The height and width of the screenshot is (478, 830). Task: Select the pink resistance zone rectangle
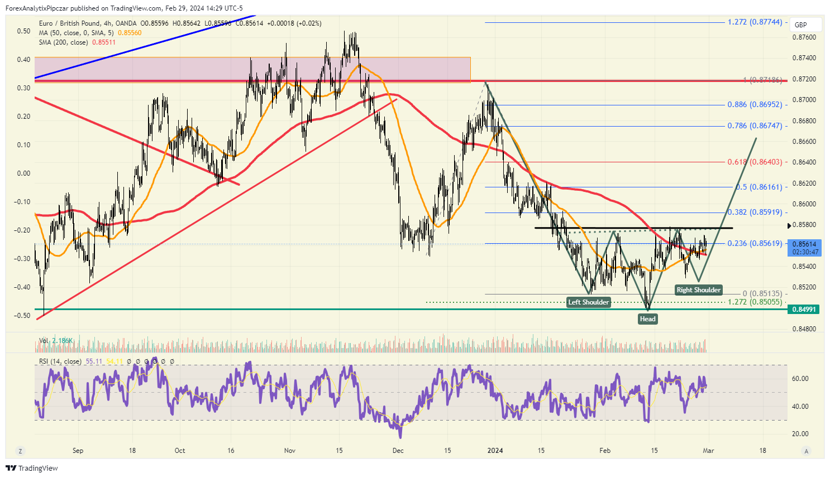pyautogui.click(x=252, y=69)
